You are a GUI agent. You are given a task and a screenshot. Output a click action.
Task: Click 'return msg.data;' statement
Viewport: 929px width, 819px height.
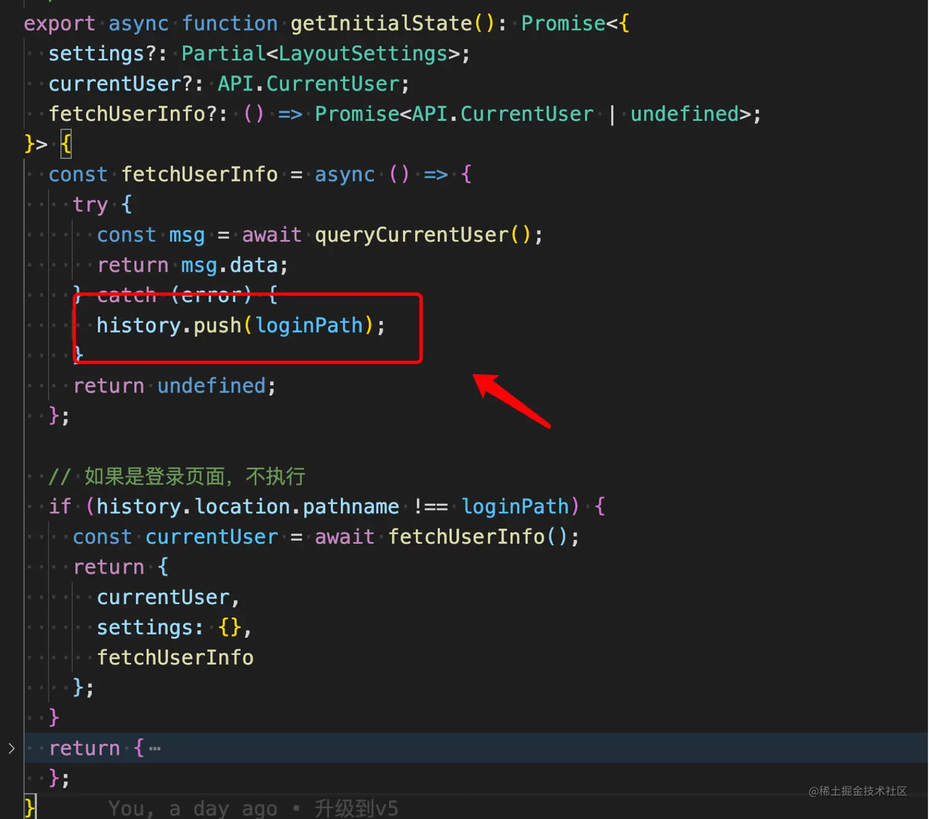tap(192, 265)
